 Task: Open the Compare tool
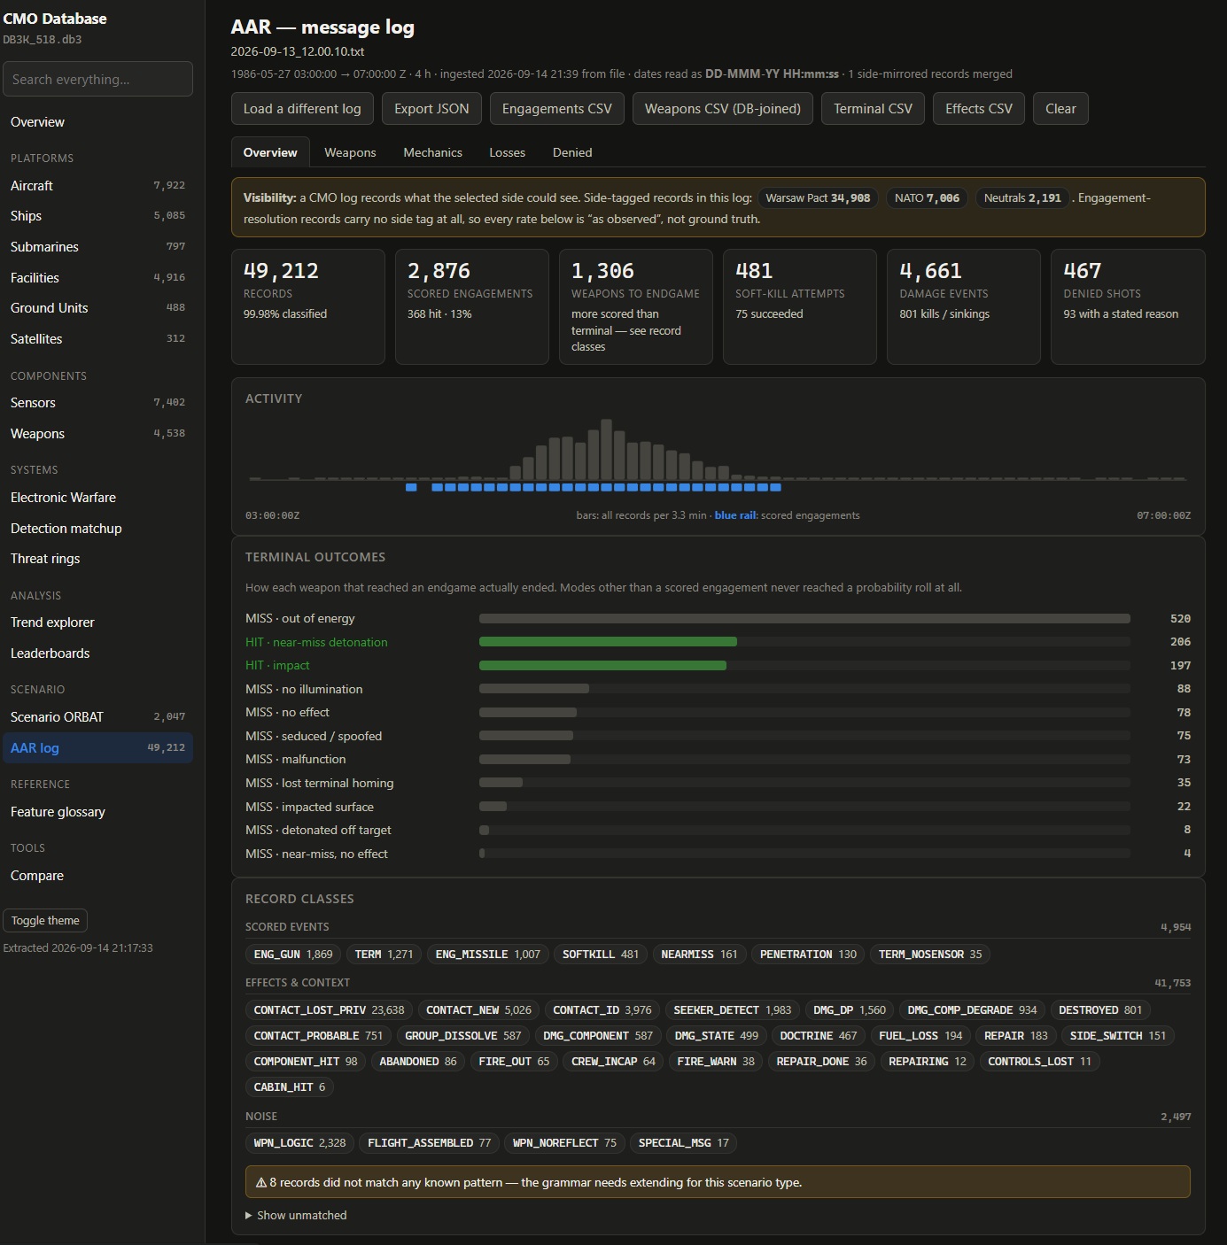click(97, 876)
